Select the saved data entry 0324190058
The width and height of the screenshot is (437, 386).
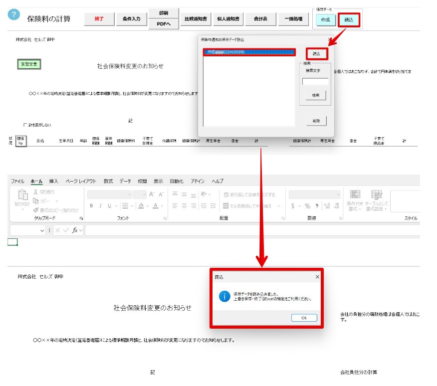(249, 52)
